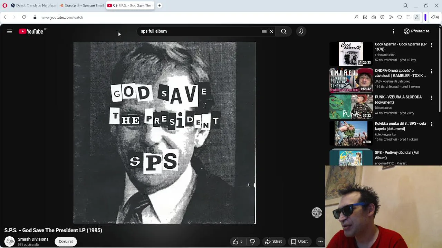Viewport: 442px width, 248px height.
Task: Click the purple sidebar indicator in the browser toolbar
Action: tap(425, 17)
